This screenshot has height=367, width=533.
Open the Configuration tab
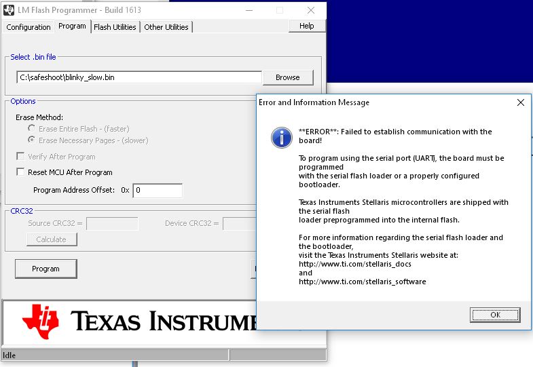29,27
